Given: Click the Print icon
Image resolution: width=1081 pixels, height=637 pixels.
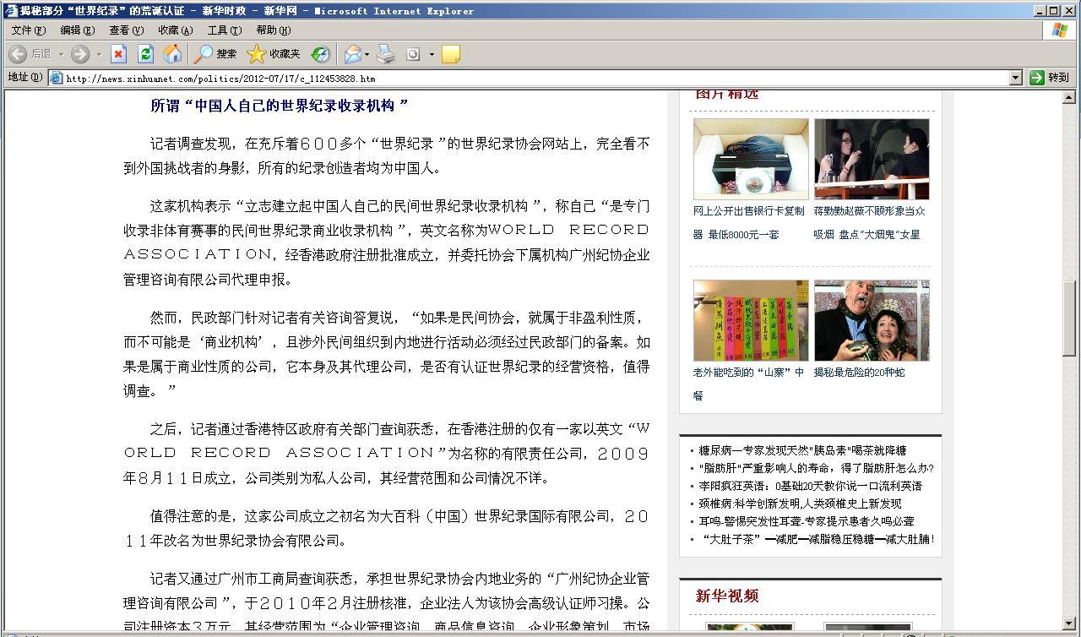Looking at the screenshot, I should pyautogui.click(x=386, y=54).
